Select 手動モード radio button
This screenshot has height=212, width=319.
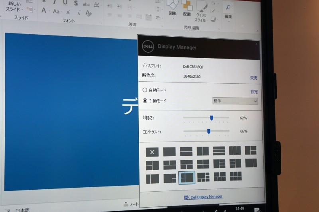pos(145,100)
